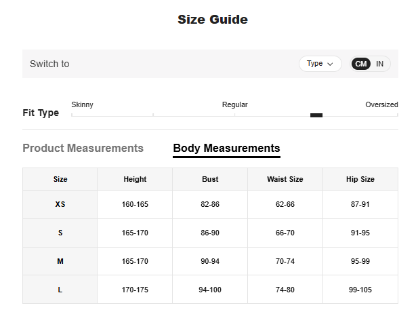The image size is (418, 312).
Task: Click the Regular fit label
Action: point(234,104)
